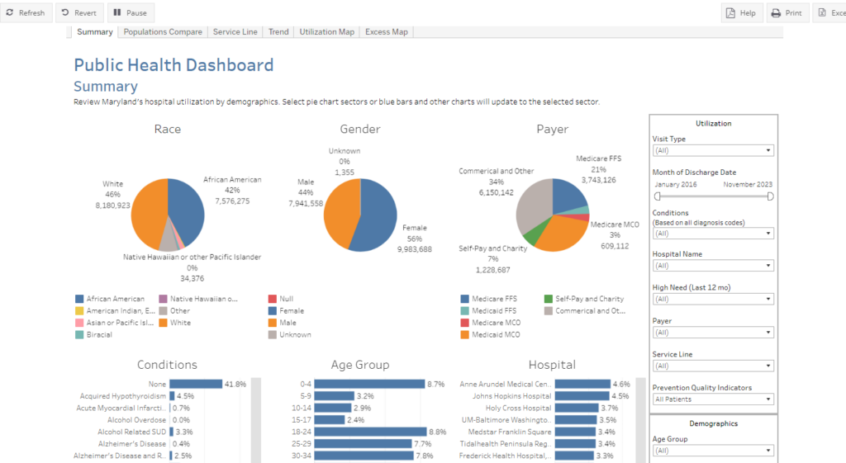The width and height of the screenshot is (846, 463).
Task: Click the 18-24 age group bar
Action: 370,432
